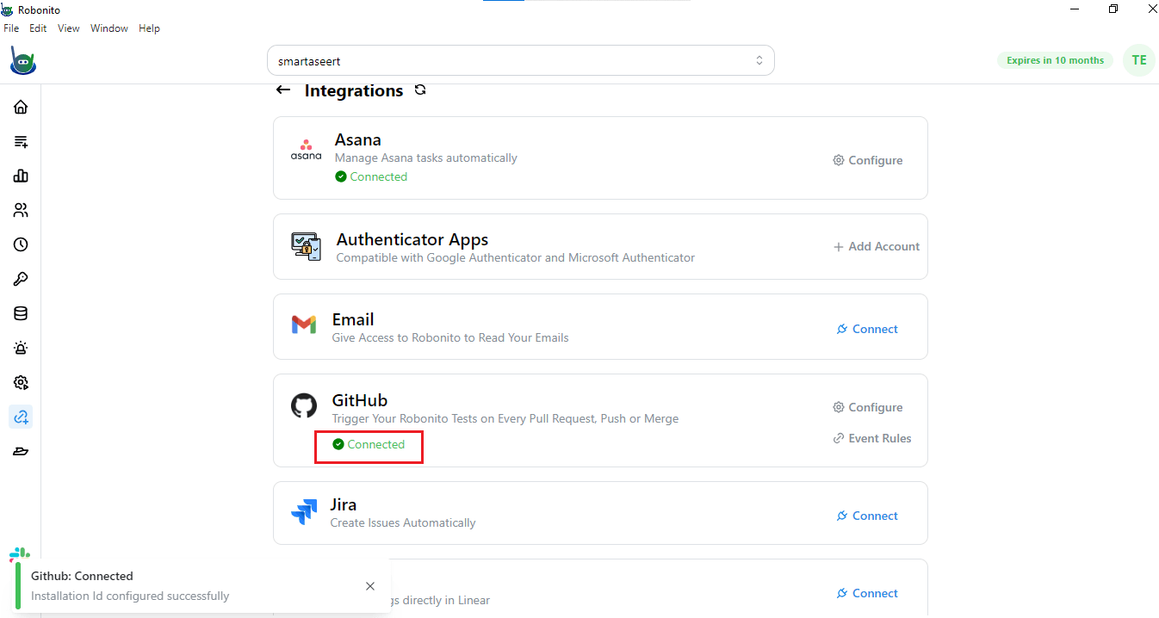Click the Integrations page heading

click(x=354, y=90)
